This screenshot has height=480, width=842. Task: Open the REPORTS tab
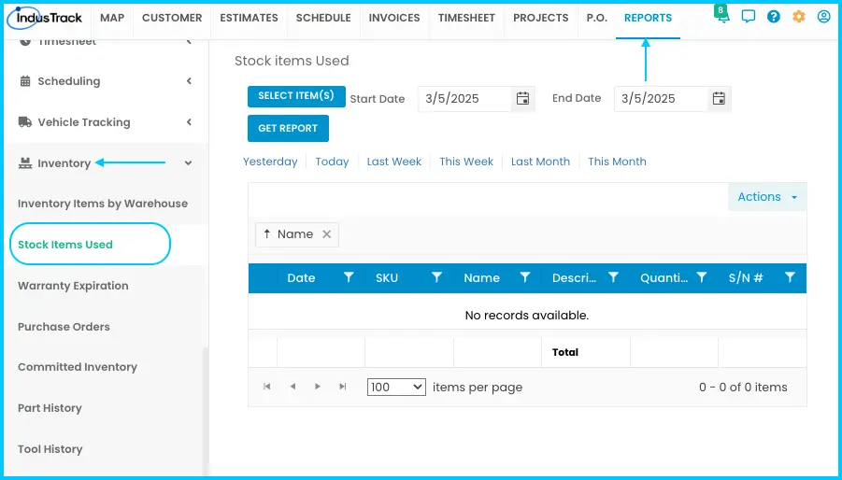pyautogui.click(x=649, y=18)
